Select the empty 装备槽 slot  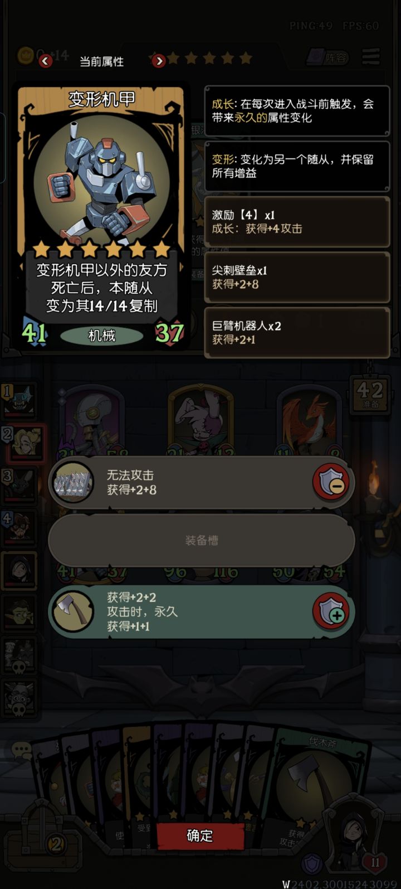tap(202, 540)
